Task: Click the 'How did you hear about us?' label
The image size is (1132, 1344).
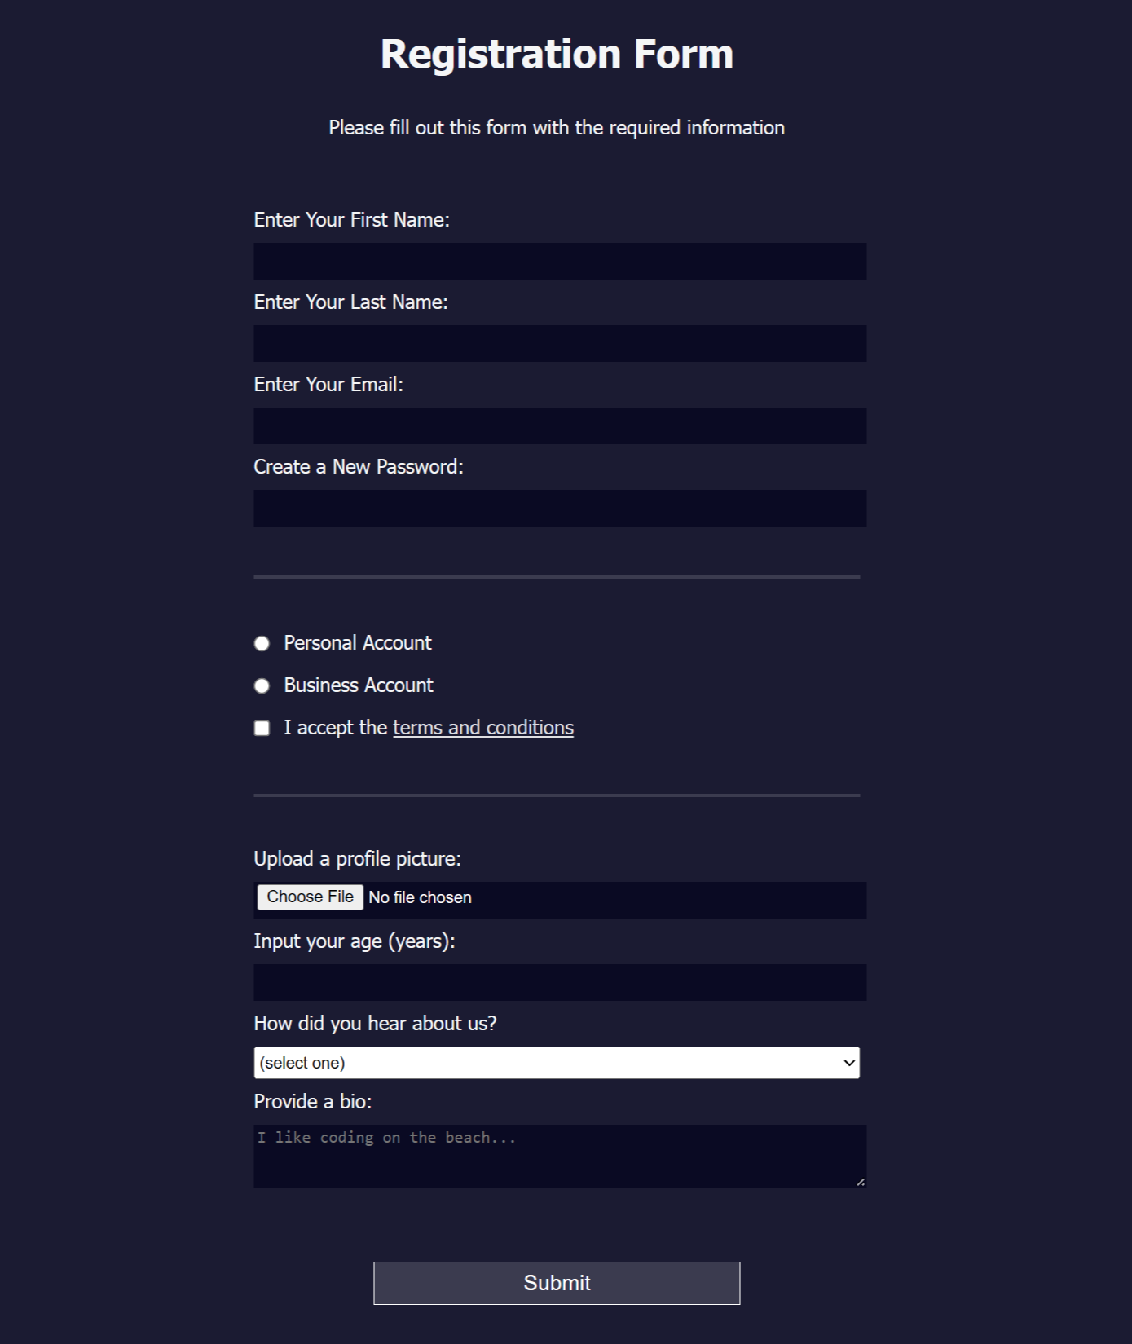Action: (375, 1024)
